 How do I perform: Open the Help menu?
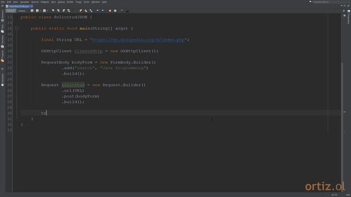(104, 2)
